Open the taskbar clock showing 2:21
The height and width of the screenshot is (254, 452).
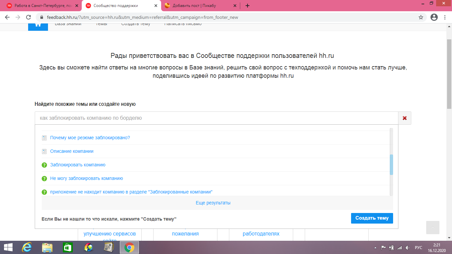tap(437, 247)
